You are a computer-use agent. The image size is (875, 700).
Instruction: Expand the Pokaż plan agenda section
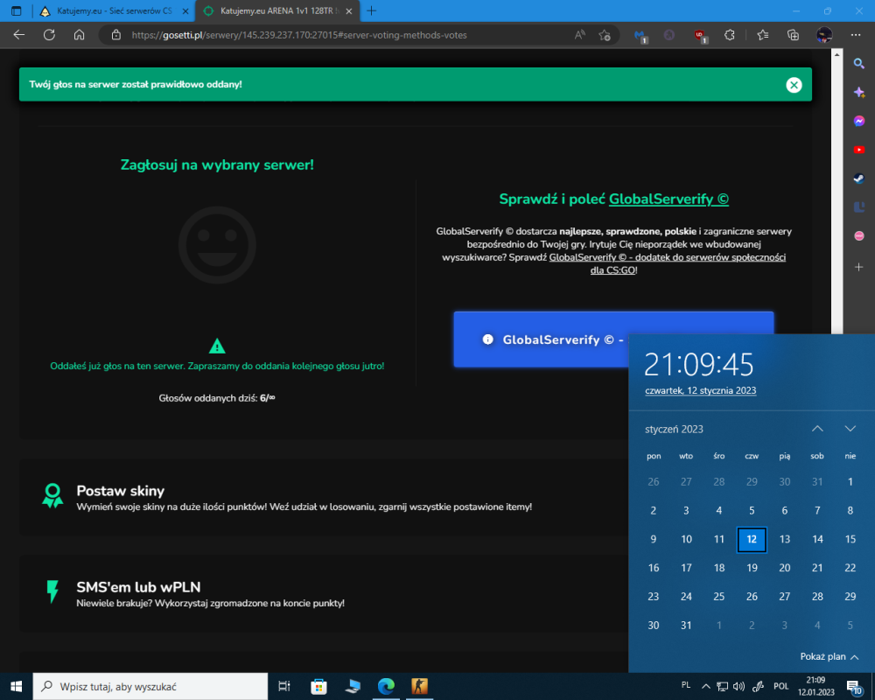pos(829,656)
